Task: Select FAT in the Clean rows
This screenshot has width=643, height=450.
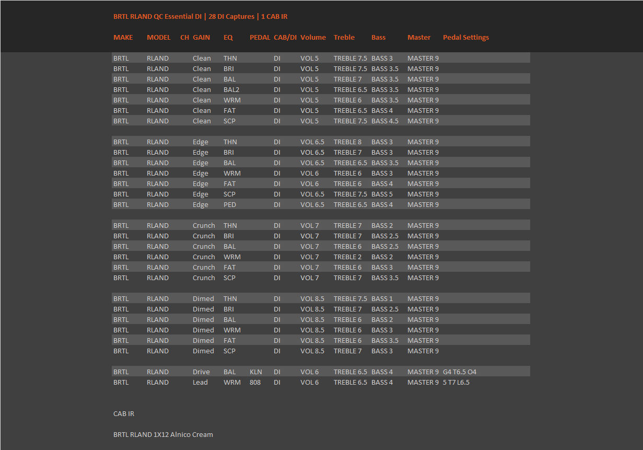Action: 229,110
